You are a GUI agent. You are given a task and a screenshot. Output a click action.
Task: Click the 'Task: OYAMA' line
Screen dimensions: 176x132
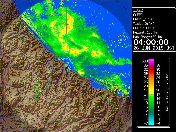(x=144, y=24)
